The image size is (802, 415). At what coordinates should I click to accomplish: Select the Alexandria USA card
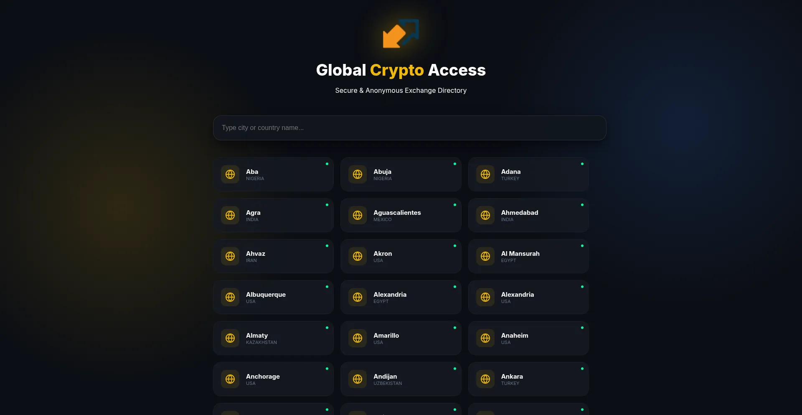528,297
